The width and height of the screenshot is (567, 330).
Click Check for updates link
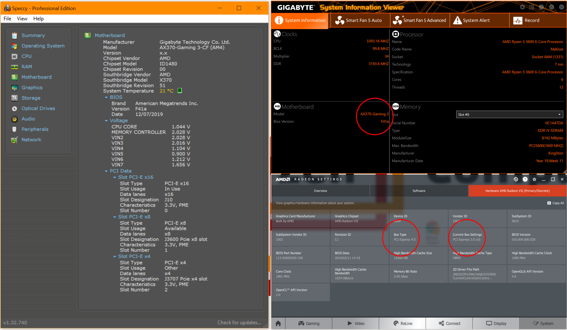click(239, 323)
